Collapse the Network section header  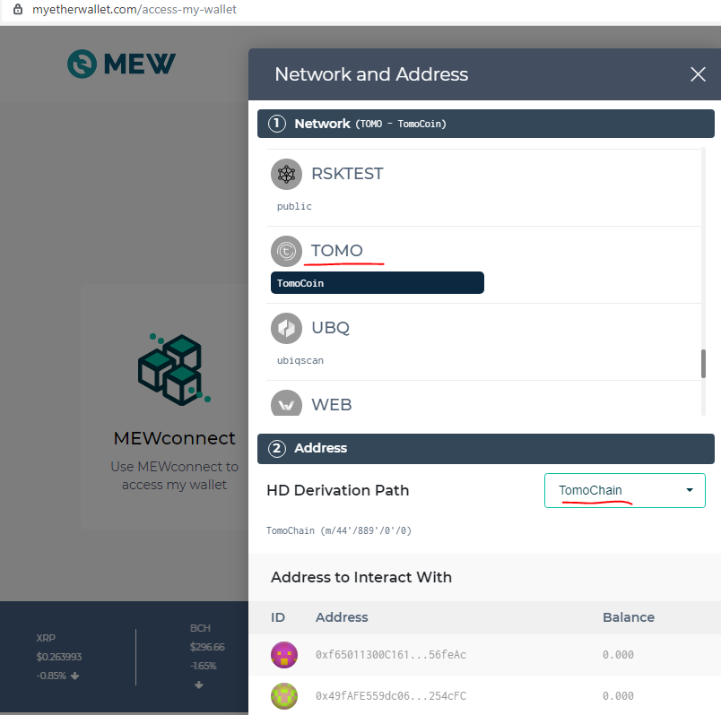click(485, 124)
